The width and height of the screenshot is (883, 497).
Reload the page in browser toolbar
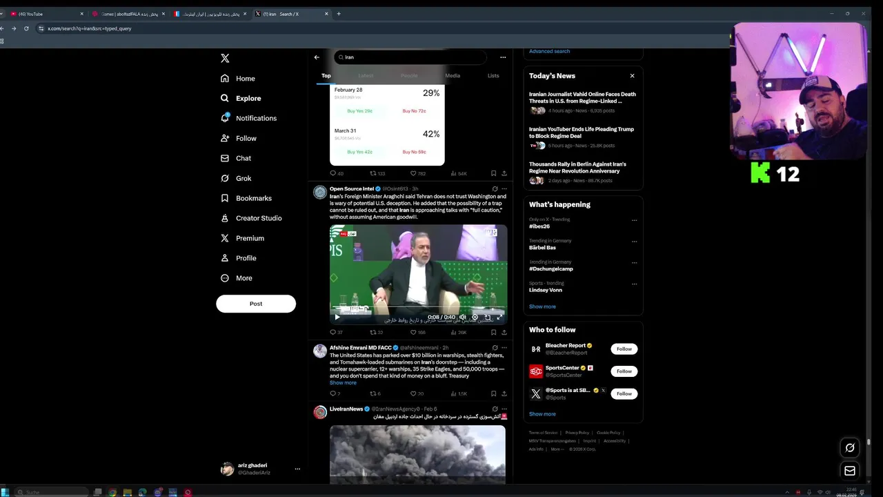point(26,28)
